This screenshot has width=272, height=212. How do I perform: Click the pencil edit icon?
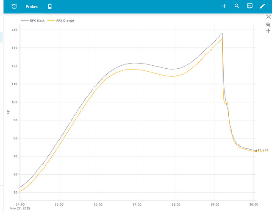(x=262, y=6)
